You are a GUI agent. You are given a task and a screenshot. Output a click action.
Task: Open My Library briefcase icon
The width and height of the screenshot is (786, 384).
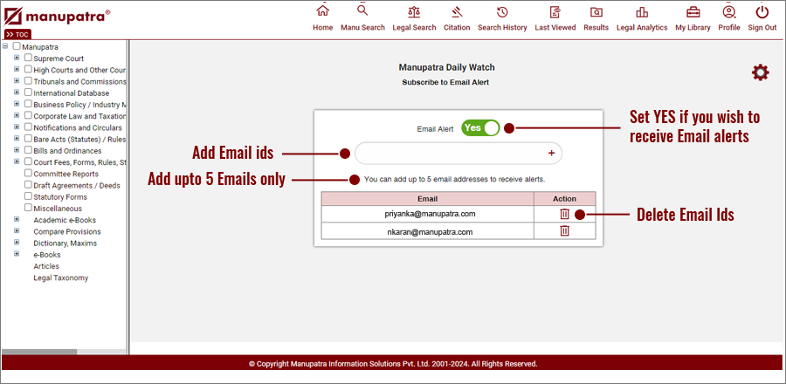click(693, 11)
